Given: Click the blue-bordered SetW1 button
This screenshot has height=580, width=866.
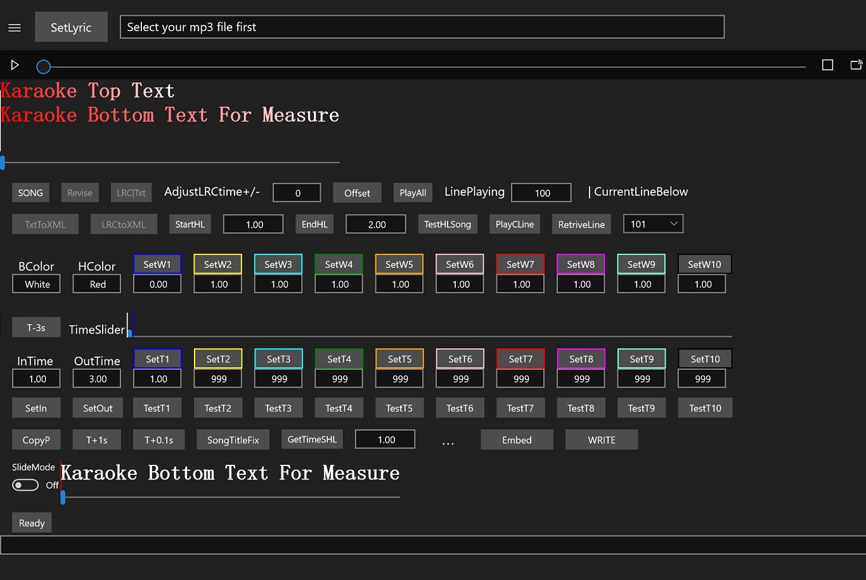Looking at the screenshot, I should click(157, 264).
